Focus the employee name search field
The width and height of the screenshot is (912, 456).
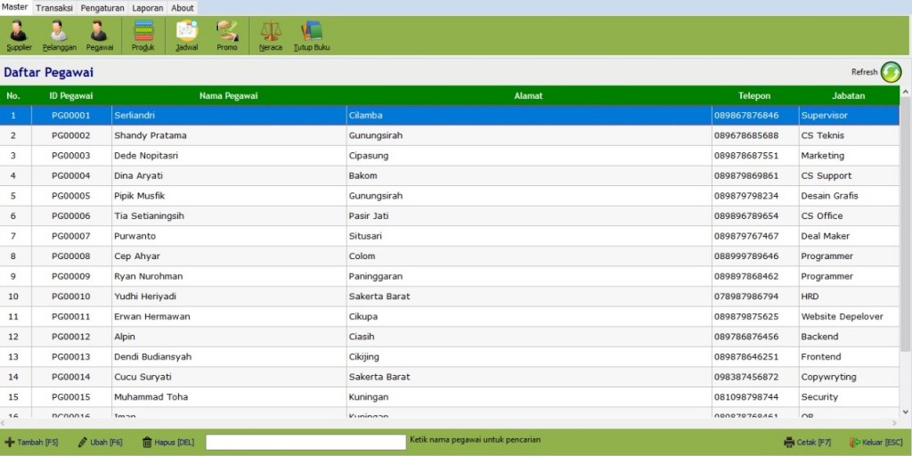(x=306, y=442)
